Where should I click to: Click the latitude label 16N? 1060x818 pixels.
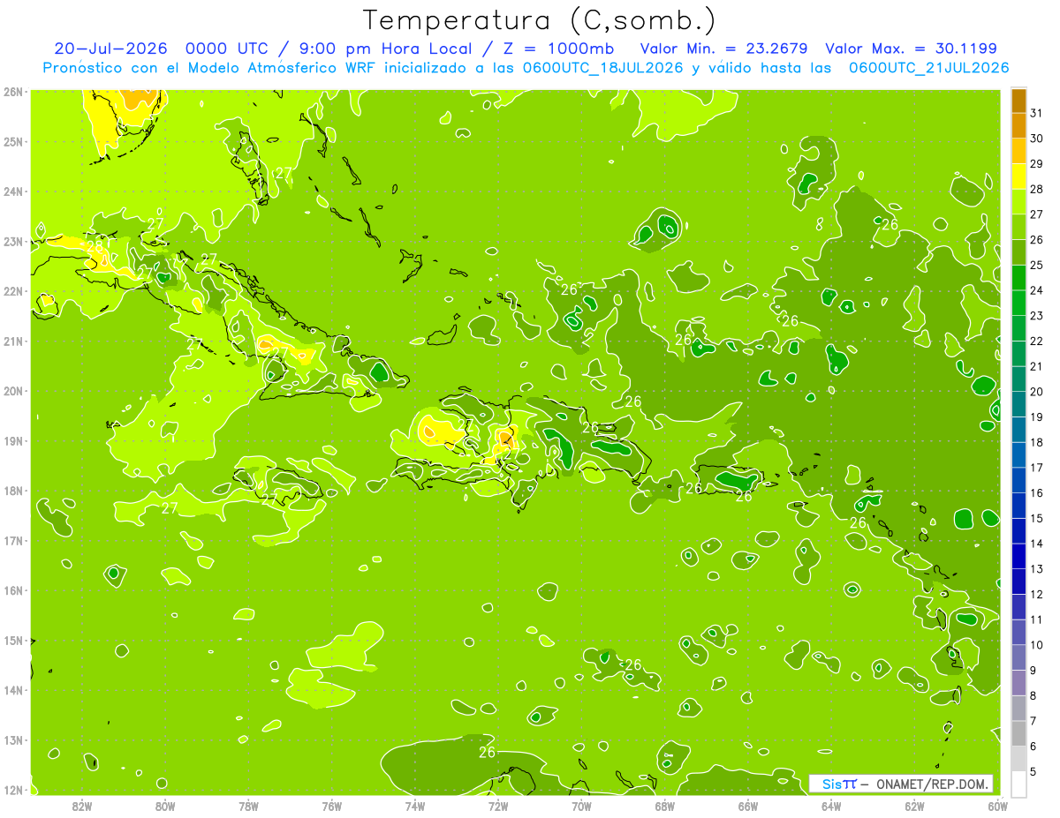(x=13, y=590)
